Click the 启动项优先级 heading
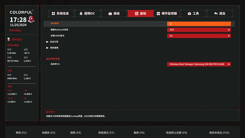Image resolution: width=245 pixels, height=138 pixels. [53, 59]
